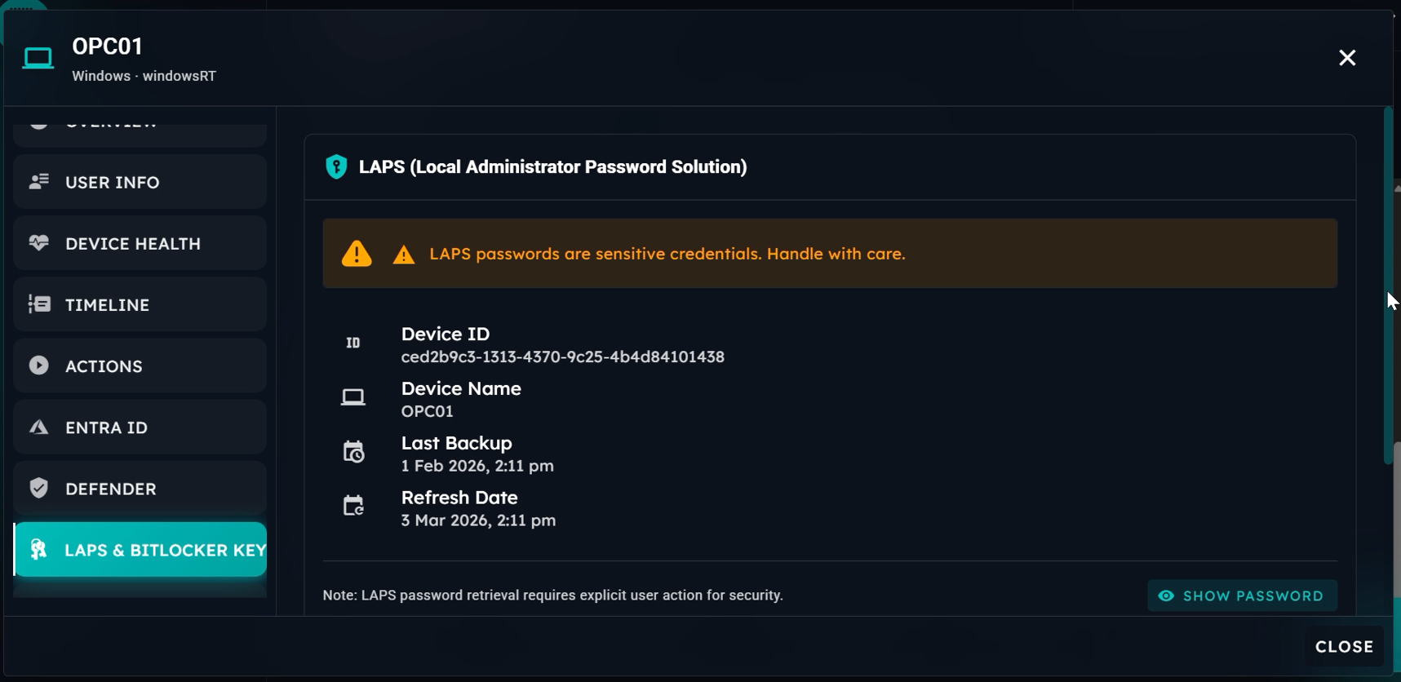Reveal the LAPS password with Show Password
The image size is (1401, 682).
(x=1242, y=596)
